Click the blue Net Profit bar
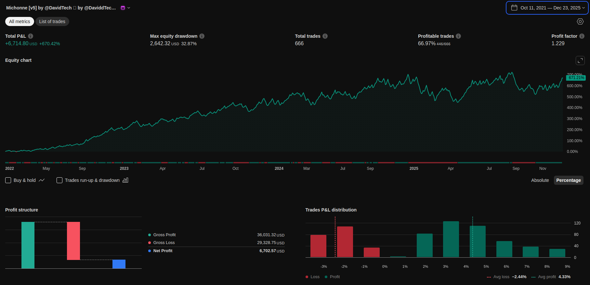Image resolution: width=590 pixels, height=285 pixels. [x=119, y=264]
